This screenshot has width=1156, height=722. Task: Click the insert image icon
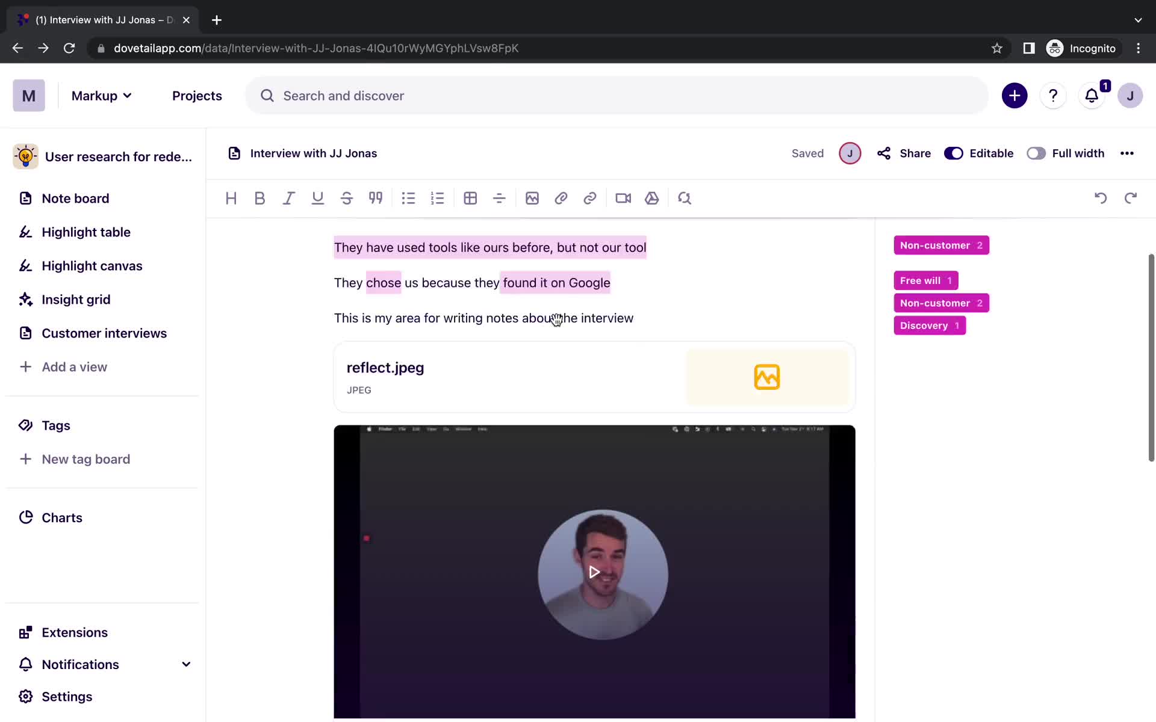532,197
